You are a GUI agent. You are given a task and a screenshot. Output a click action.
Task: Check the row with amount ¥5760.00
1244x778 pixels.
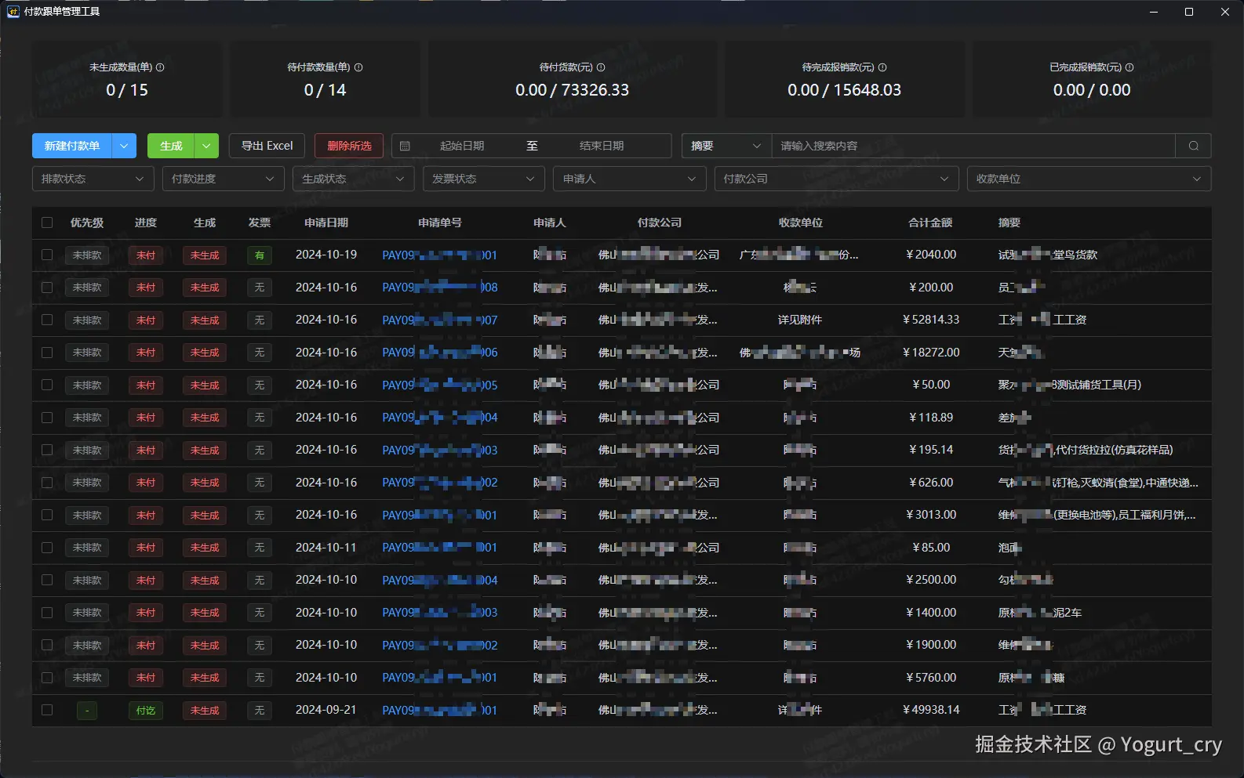(x=47, y=678)
